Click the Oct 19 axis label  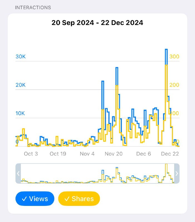point(58,154)
